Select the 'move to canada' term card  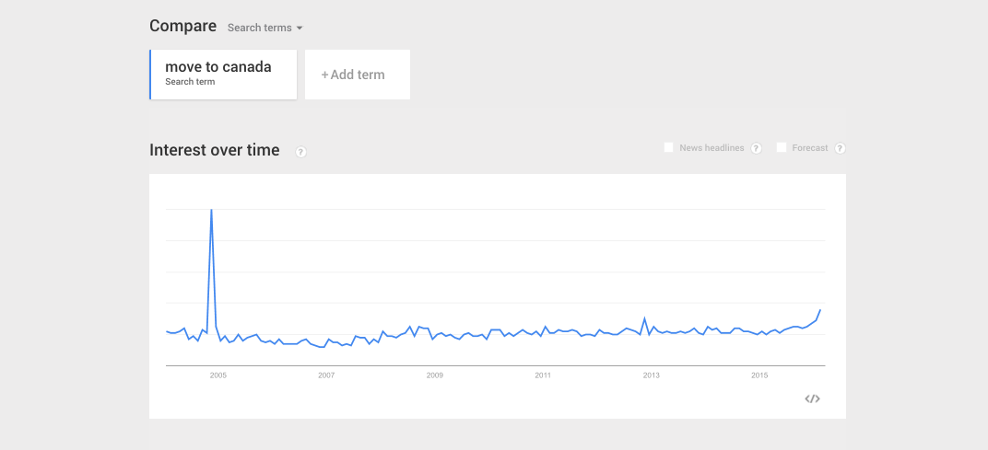(223, 74)
